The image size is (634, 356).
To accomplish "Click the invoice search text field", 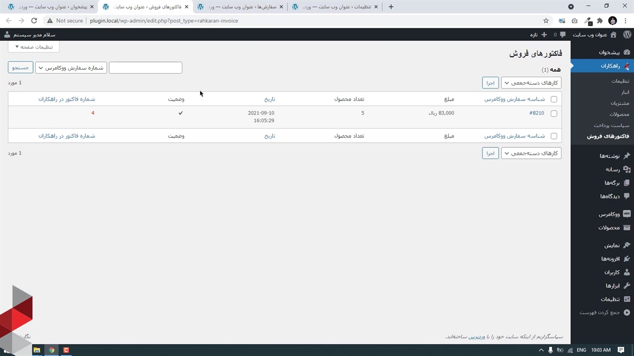I will click(x=145, y=68).
